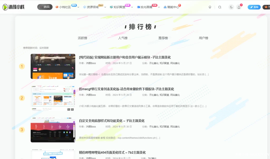Image resolution: width=270 pixels, height=159 pixels.
Task: Toggle dark mode with the moon icon
Action: tap(231, 7)
